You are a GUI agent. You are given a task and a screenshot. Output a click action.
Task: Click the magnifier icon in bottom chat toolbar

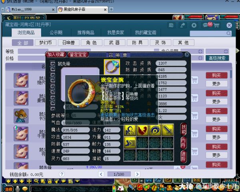[36, 181]
